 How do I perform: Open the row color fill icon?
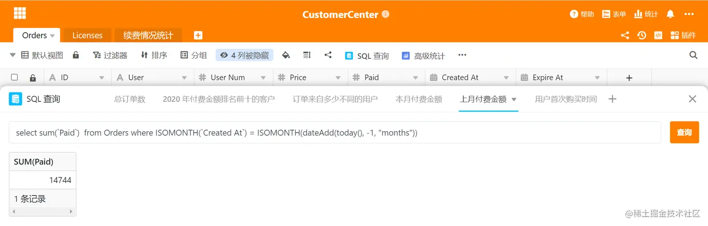point(286,55)
